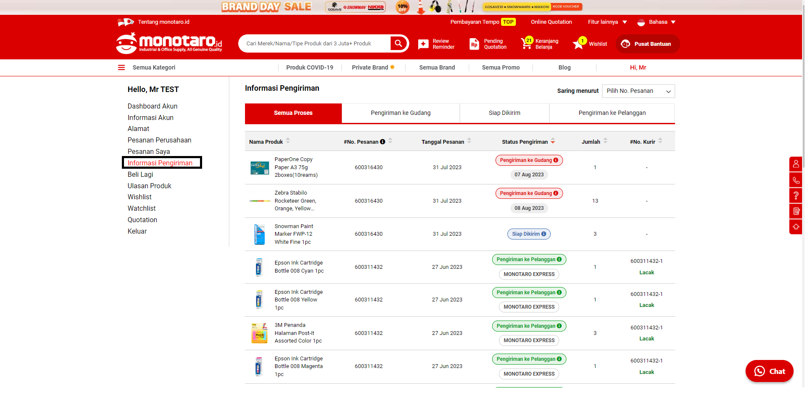Screen dimensions: 808x396
Task: Sort by Status Pengiriman column arrows
Action: click(x=553, y=140)
